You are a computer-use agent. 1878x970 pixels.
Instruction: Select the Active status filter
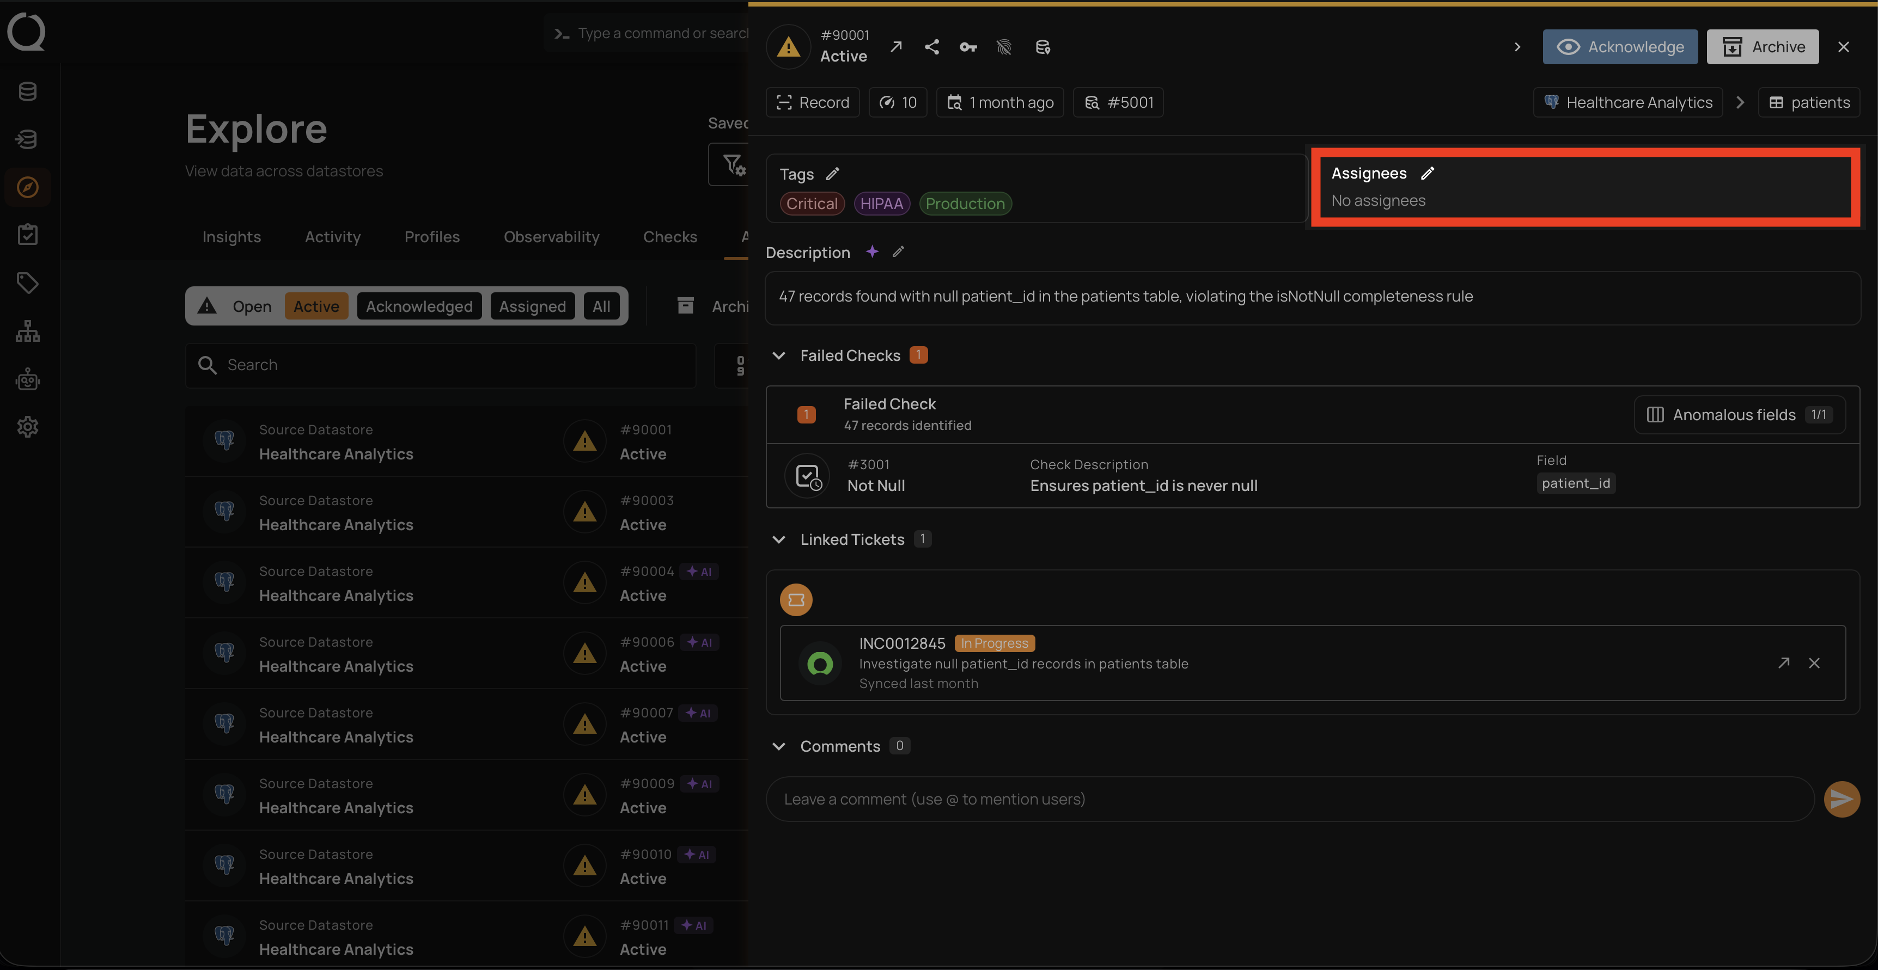coord(316,306)
